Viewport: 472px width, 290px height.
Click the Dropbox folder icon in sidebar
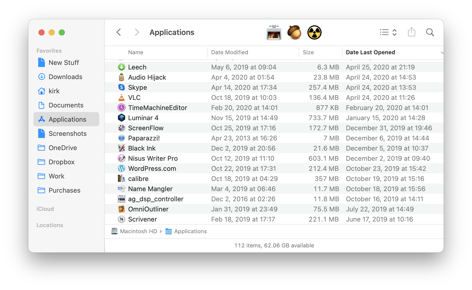[42, 162]
